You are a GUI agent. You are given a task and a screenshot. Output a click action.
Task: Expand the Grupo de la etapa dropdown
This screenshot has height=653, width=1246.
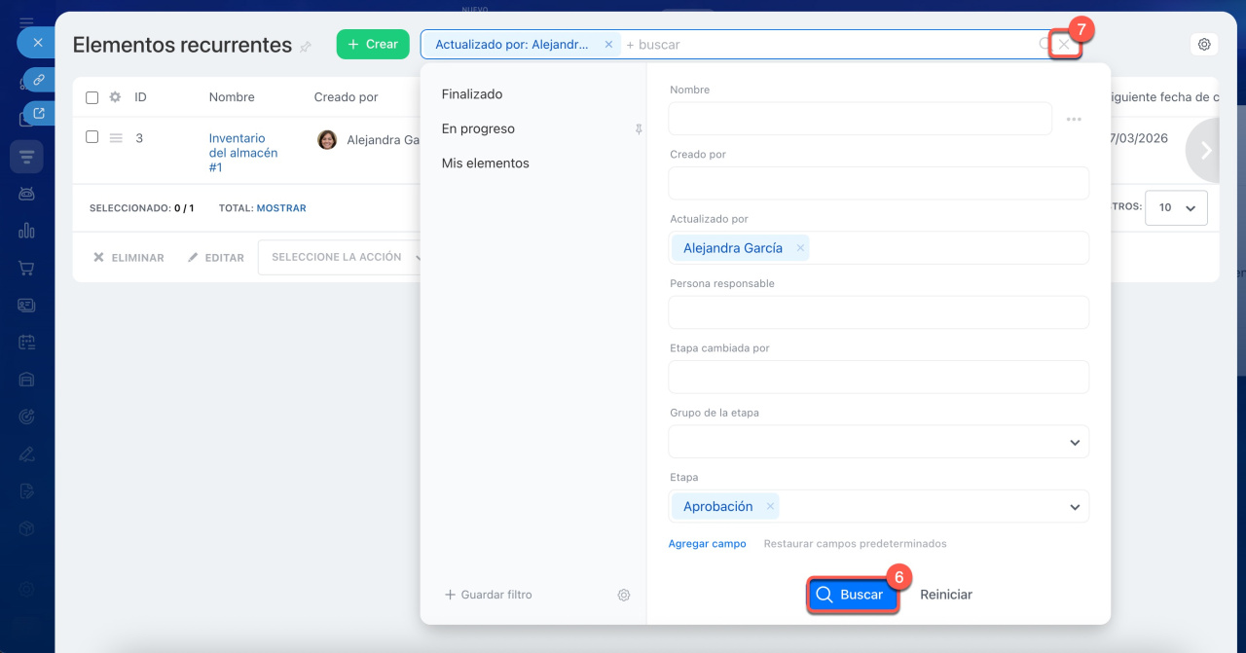point(1075,443)
